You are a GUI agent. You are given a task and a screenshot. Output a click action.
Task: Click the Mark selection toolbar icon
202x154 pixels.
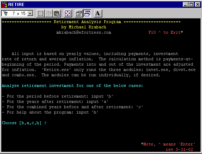click(40, 13)
